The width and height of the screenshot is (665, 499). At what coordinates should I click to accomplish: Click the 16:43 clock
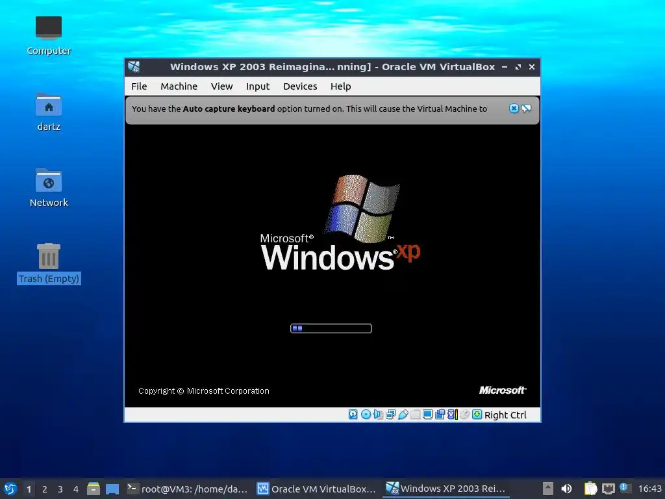649,489
